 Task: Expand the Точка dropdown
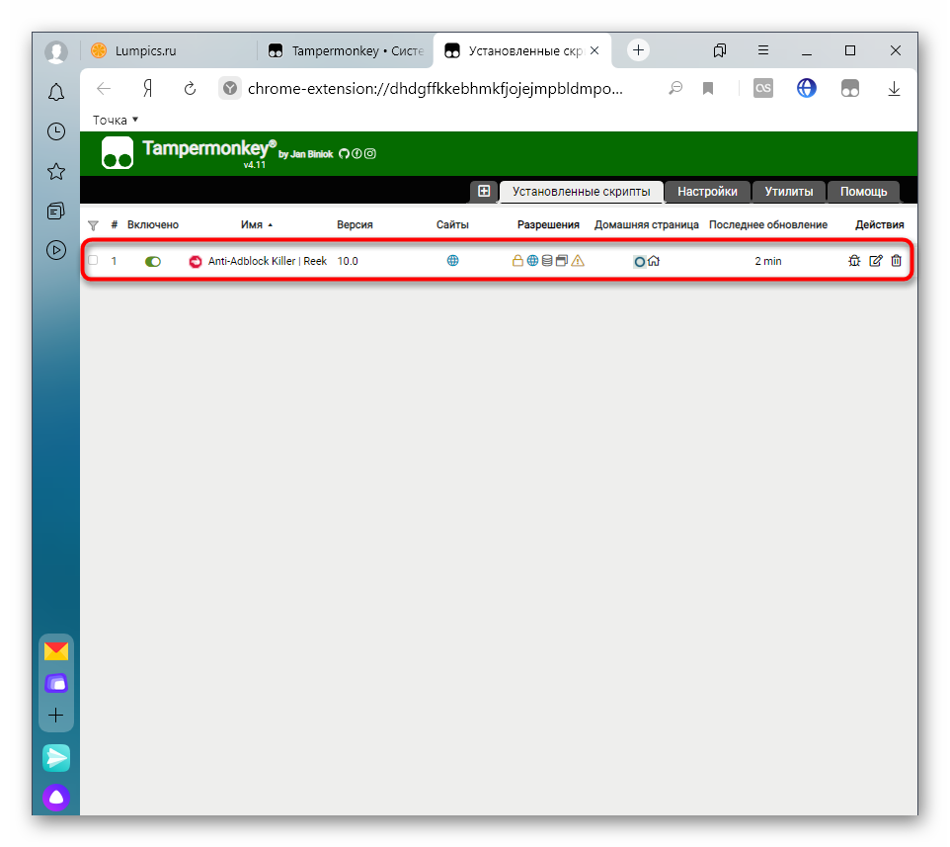(116, 120)
